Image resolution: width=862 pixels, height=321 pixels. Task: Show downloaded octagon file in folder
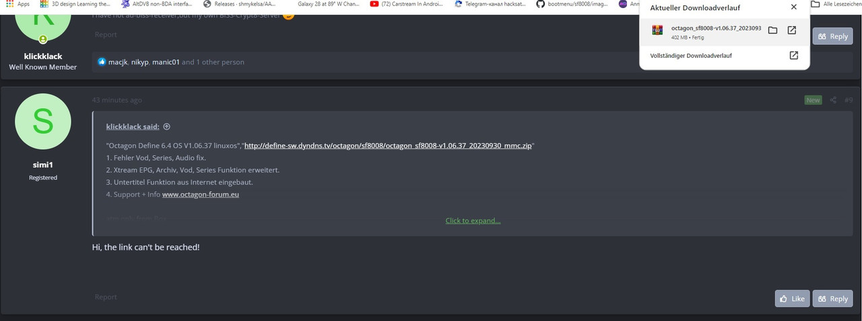772,30
